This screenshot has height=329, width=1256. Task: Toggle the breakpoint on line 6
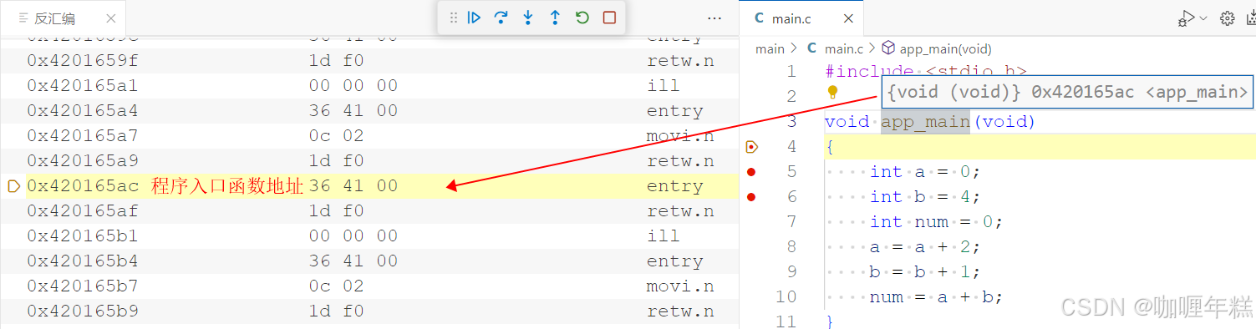751,197
